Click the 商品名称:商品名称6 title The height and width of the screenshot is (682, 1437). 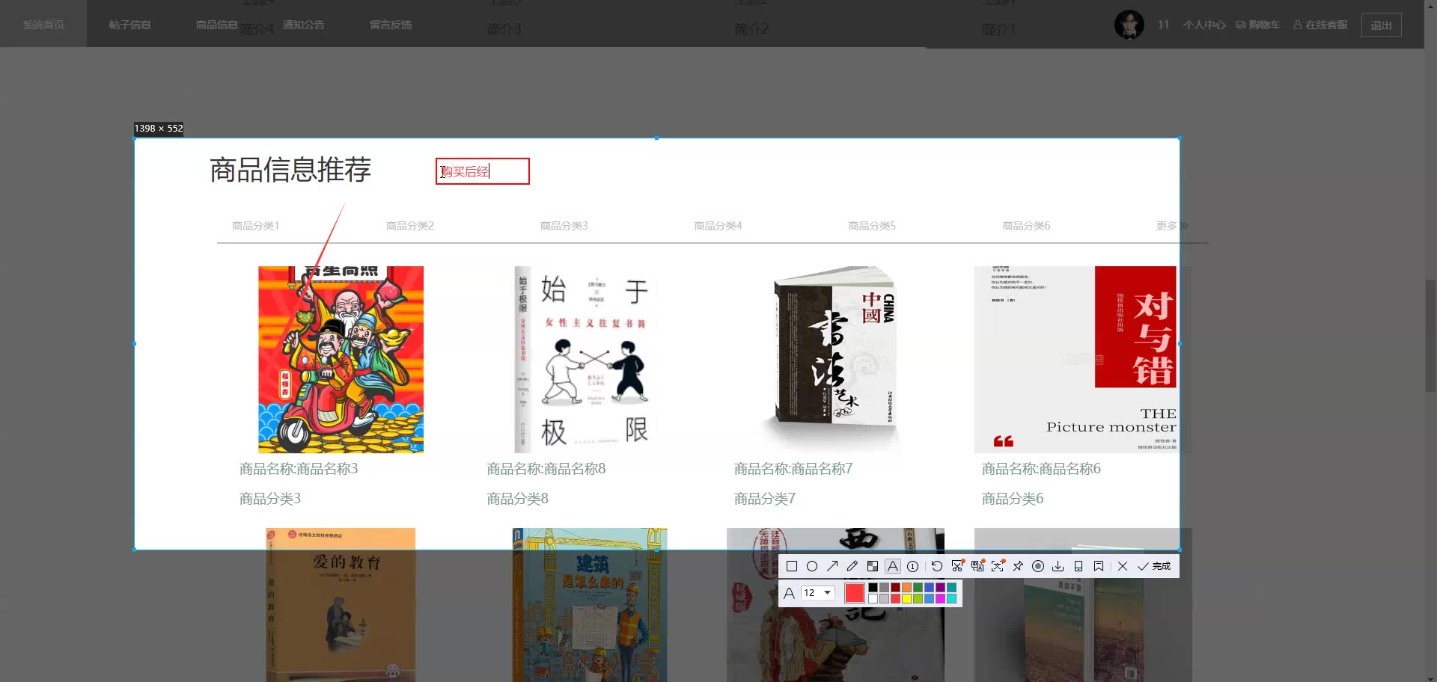tap(1041, 469)
